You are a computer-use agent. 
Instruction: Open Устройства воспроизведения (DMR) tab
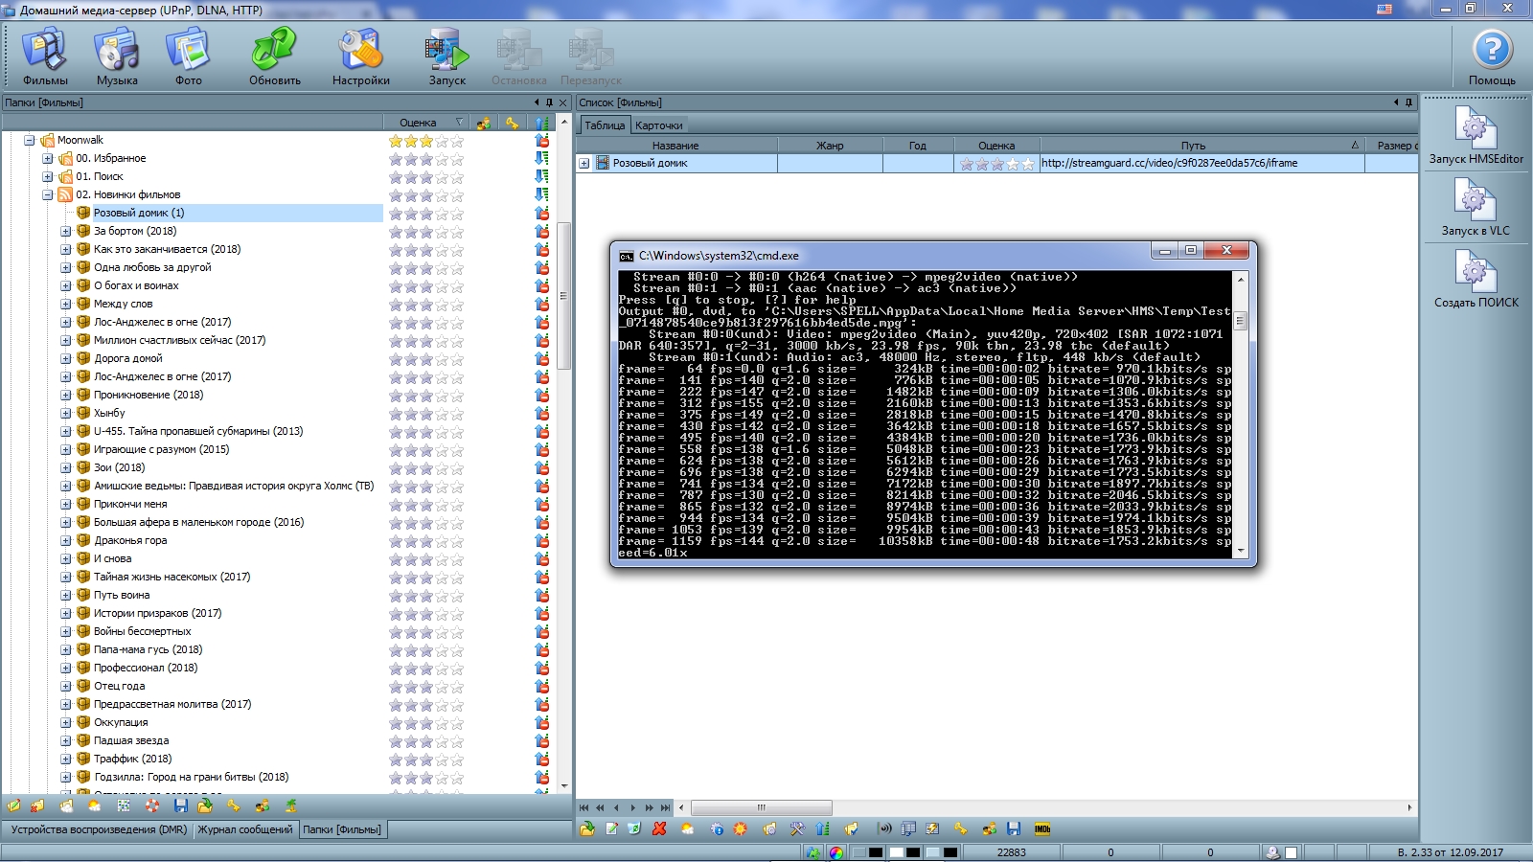(x=99, y=829)
